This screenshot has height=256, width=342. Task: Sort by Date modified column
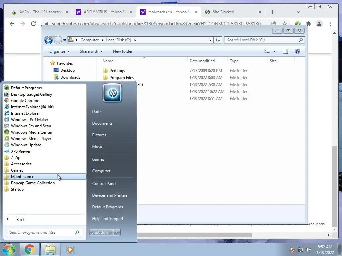[x=202, y=61]
